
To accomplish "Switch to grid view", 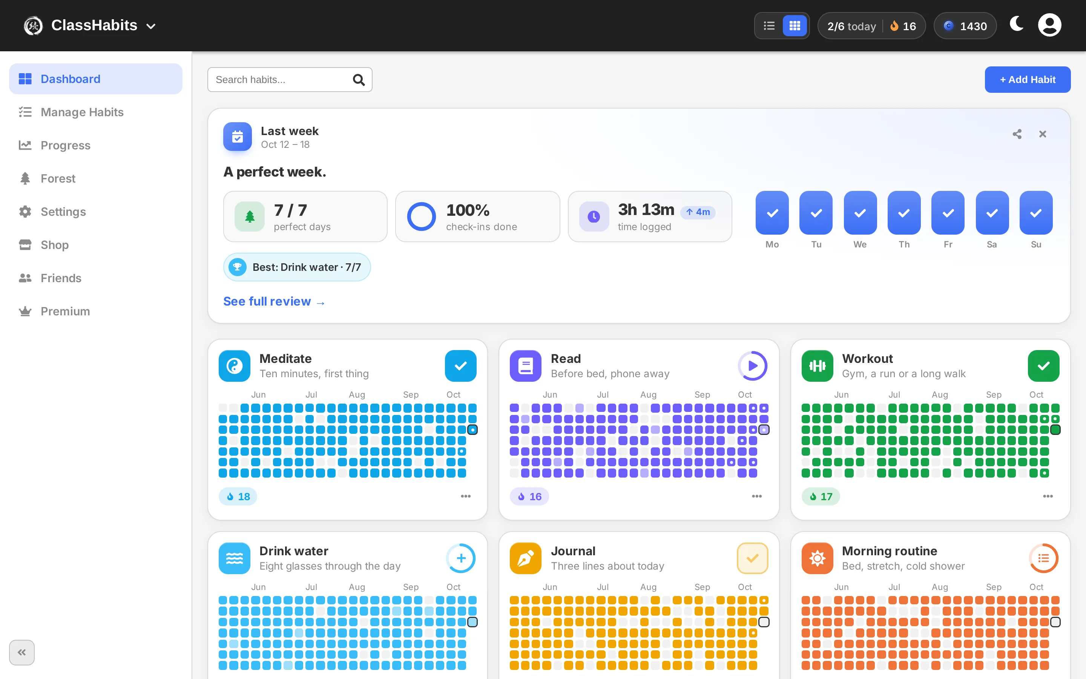I will tap(794, 26).
